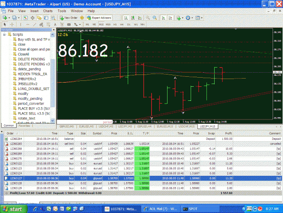Open the Strategy Tester
The width and height of the screenshot is (283, 213).
53,18
